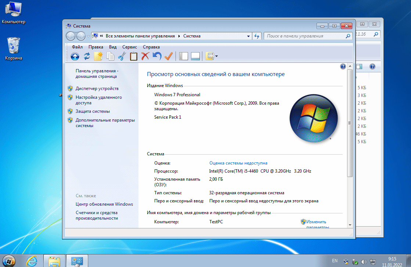This screenshot has height=267, width=411.
Task: Click the Windows 7 Professional text
Action: pyautogui.click(x=177, y=95)
